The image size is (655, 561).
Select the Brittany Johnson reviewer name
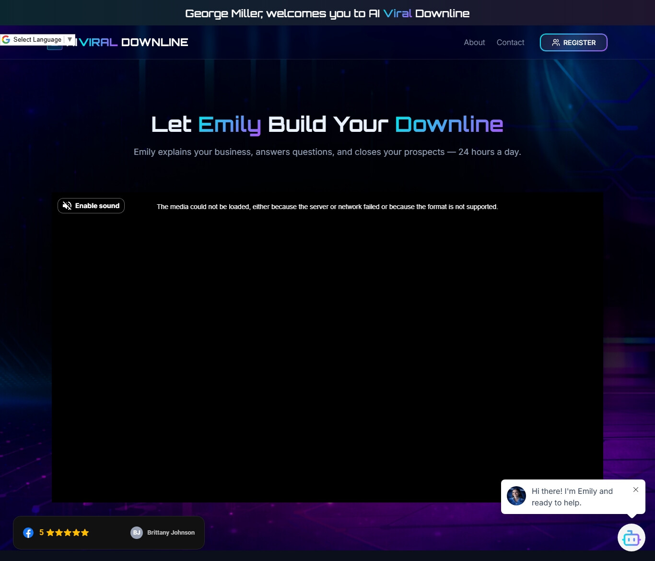pyautogui.click(x=171, y=533)
